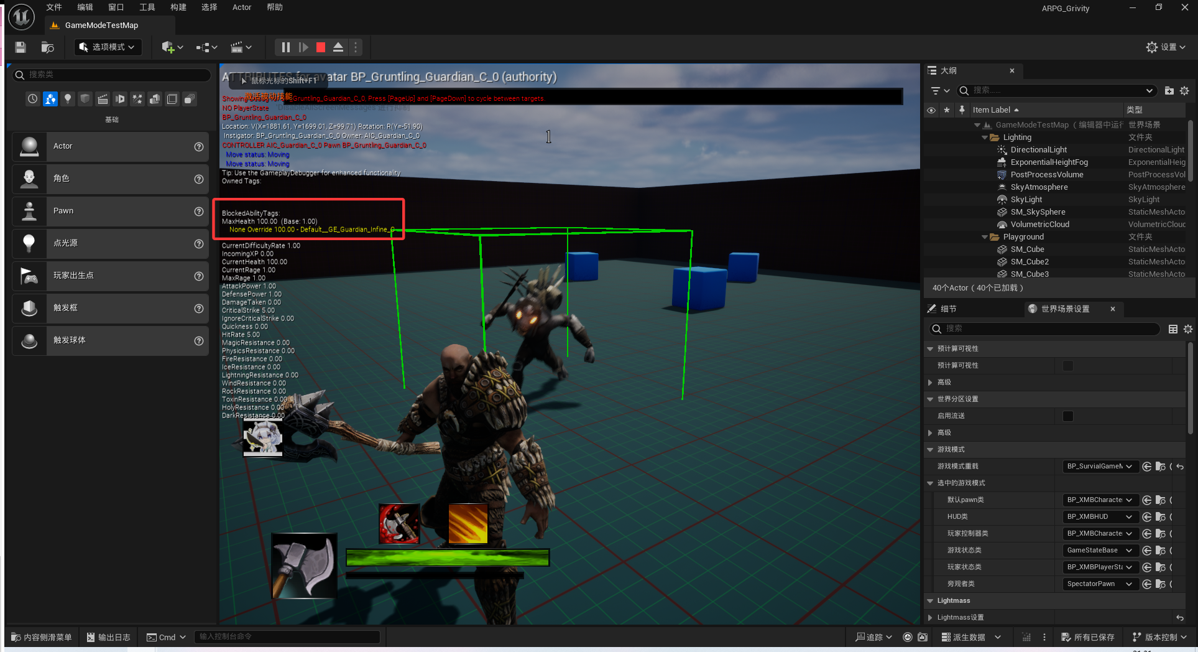Select the Basic category icon highlighted blue
Viewport: 1198px width, 652px height.
pyautogui.click(x=50, y=99)
